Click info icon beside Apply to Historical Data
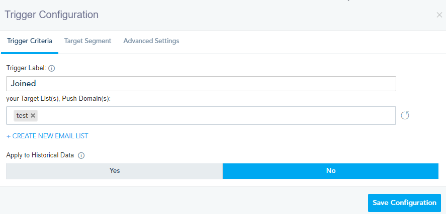 click(x=81, y=155)
